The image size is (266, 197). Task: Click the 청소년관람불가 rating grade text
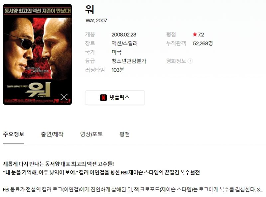(129, 61)
